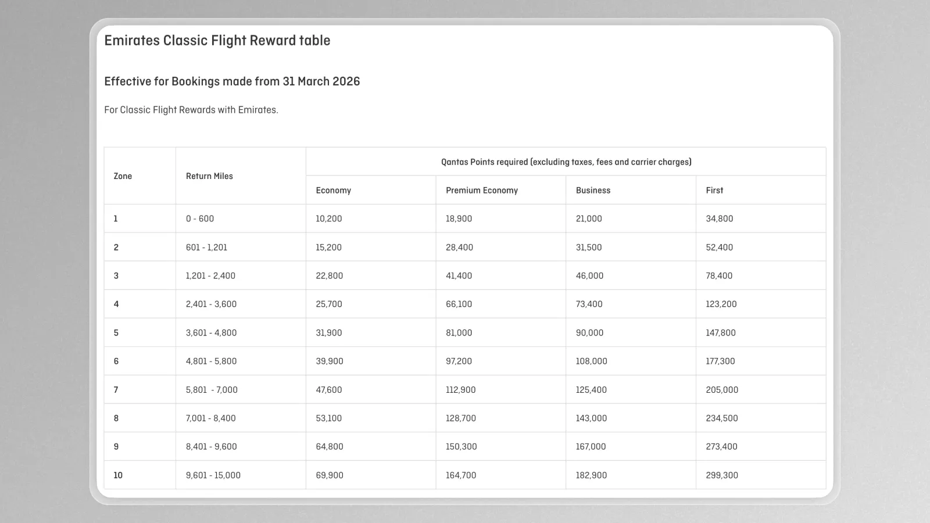The width and height of the screenshot is (930, 523).
Task: Click the 90,000 Business cell
Action: click(631, 332)
